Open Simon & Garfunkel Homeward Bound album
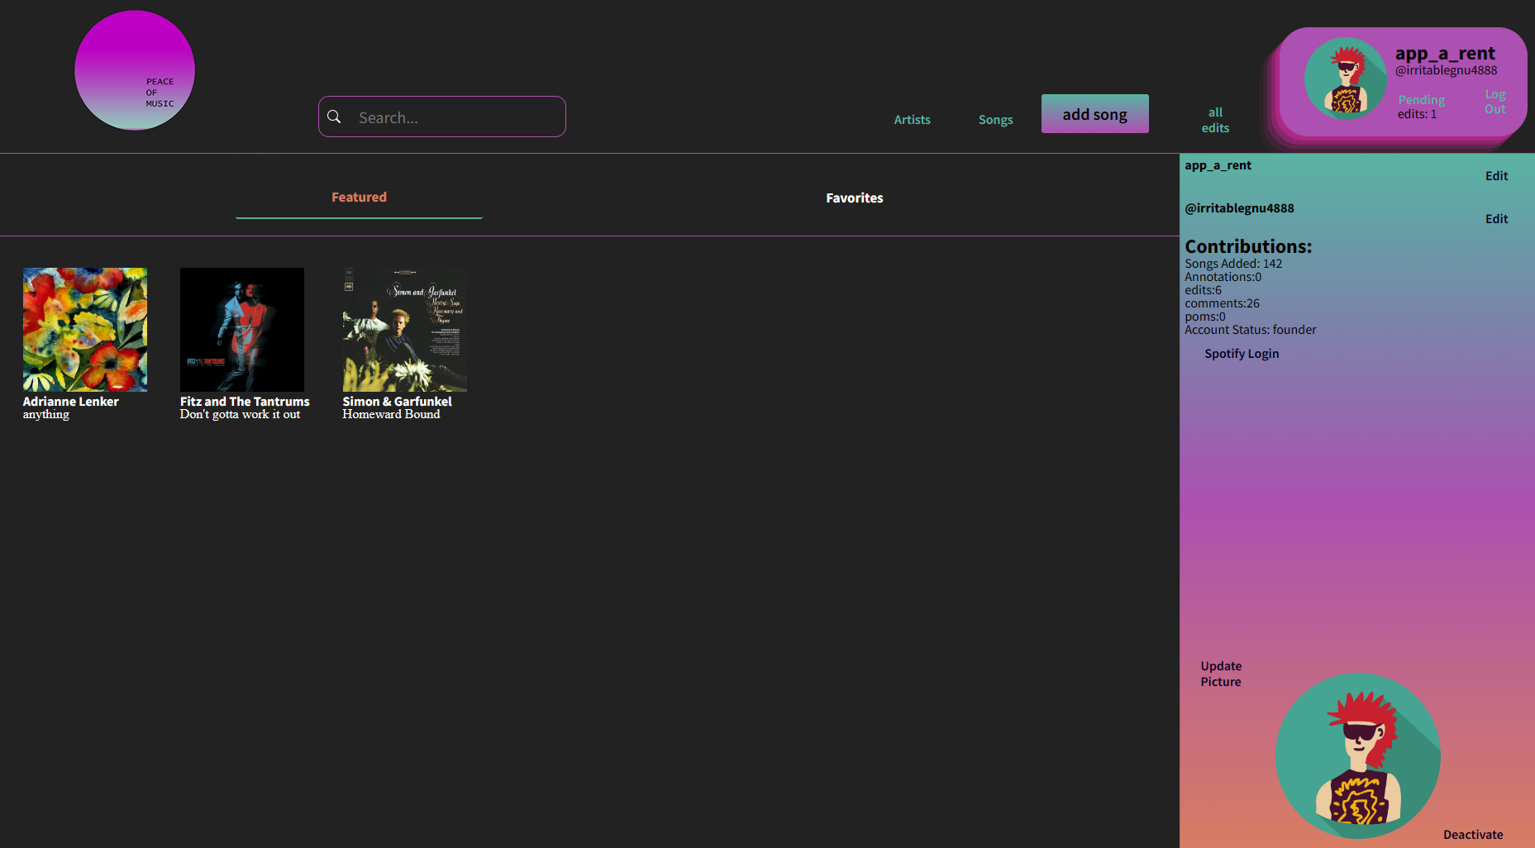 404,329
